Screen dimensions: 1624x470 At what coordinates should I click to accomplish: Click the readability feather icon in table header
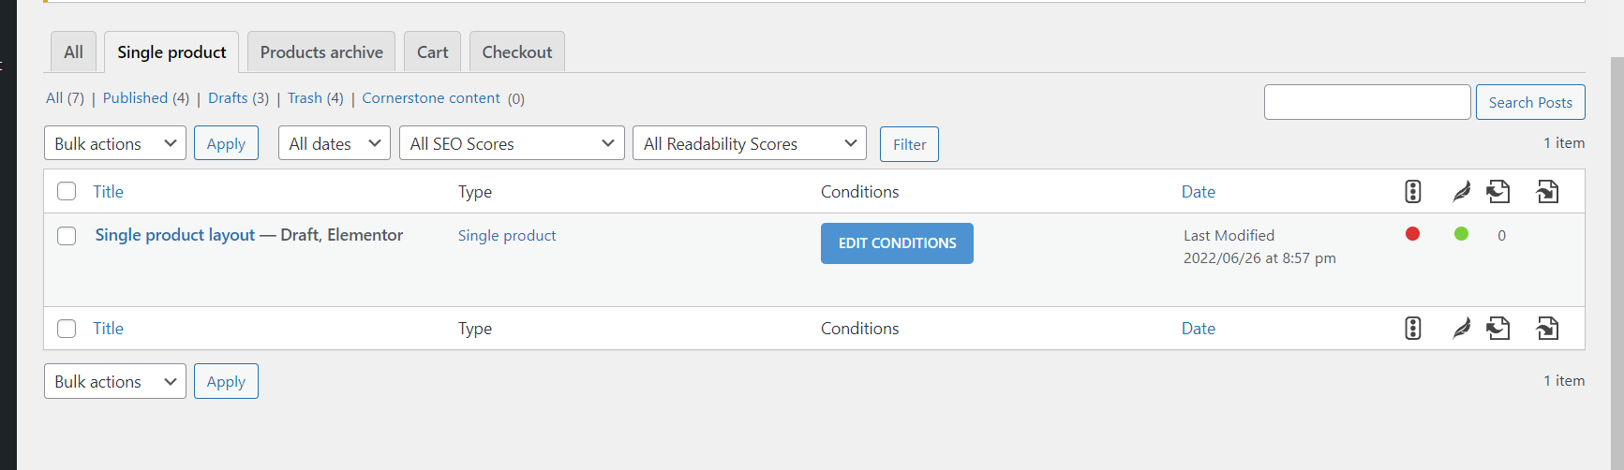pos(1461,192)
